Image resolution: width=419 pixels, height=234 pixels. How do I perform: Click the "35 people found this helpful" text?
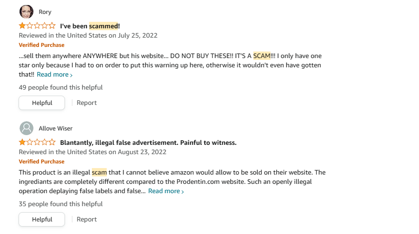[x=61, y=204]
